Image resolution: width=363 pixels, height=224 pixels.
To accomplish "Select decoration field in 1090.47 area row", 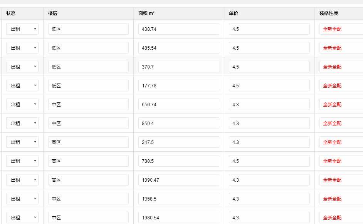I will coord(341,180).
